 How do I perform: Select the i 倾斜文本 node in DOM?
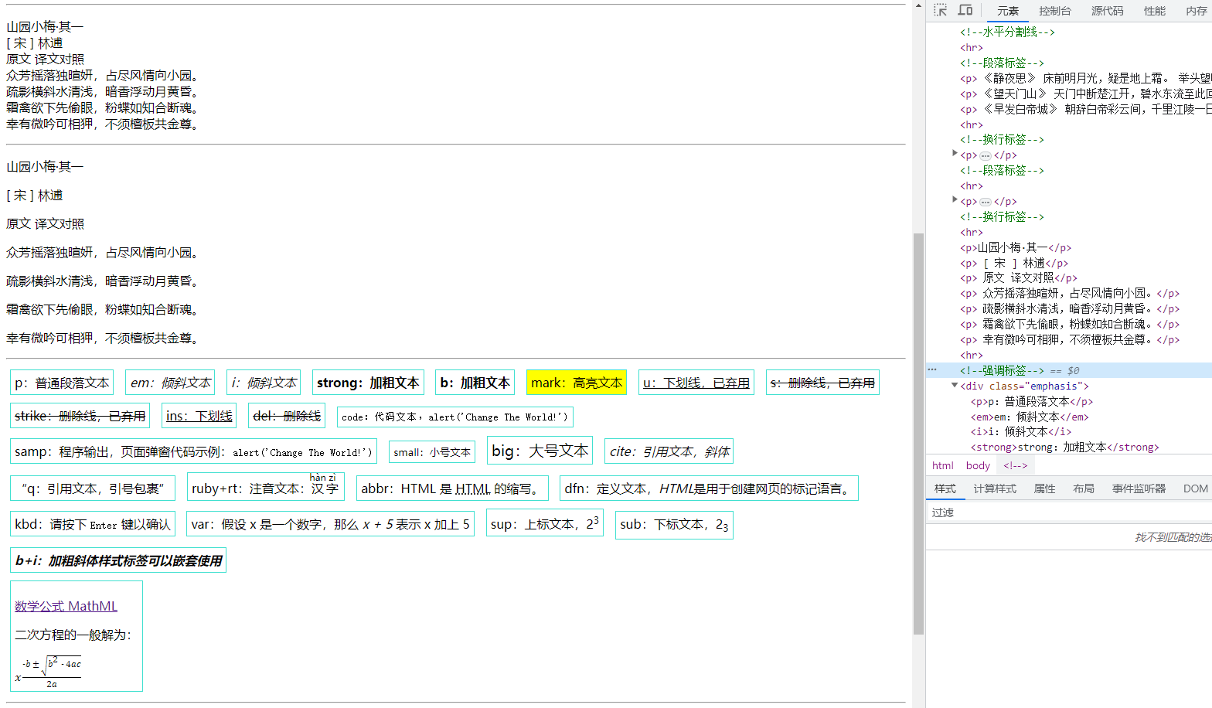1021,431
